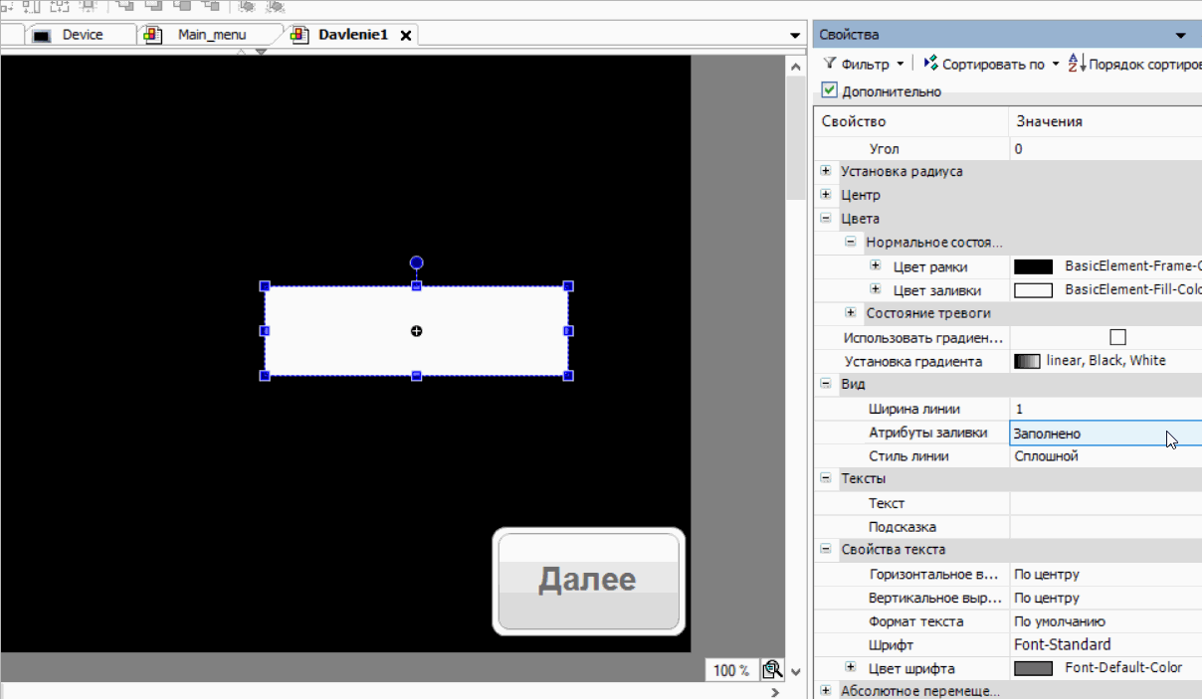Image resolution: width=1202 pixels, height=699 pixels.
Task: Expand the Цвет рамки property
Action: pyautogui.click(x=876, y=265)
